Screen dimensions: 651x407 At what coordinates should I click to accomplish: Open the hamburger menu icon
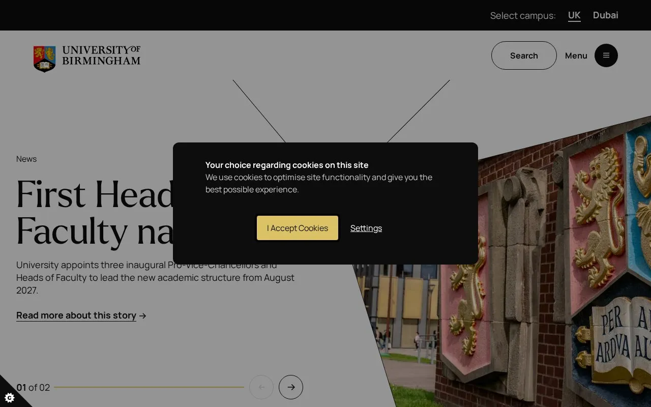[606, 55]
